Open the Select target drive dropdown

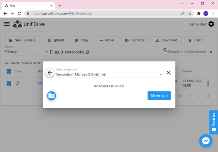pyautogui.click(x=109, y=74)
